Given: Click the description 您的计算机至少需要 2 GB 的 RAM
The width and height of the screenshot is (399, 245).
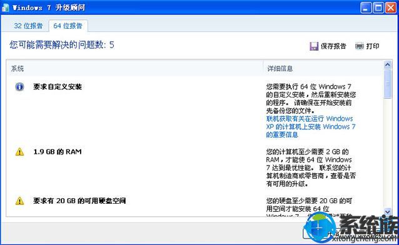Looking at the screenshot, I should (311, 167).
